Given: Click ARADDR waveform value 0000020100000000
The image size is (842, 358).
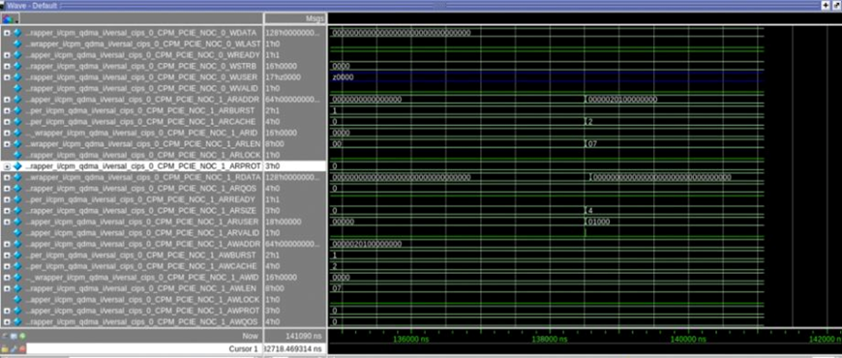Looking at the screenshot, I should (623, 100).
